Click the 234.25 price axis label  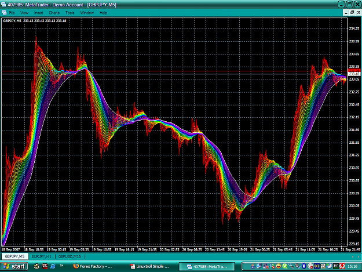[x=354, y=28]
